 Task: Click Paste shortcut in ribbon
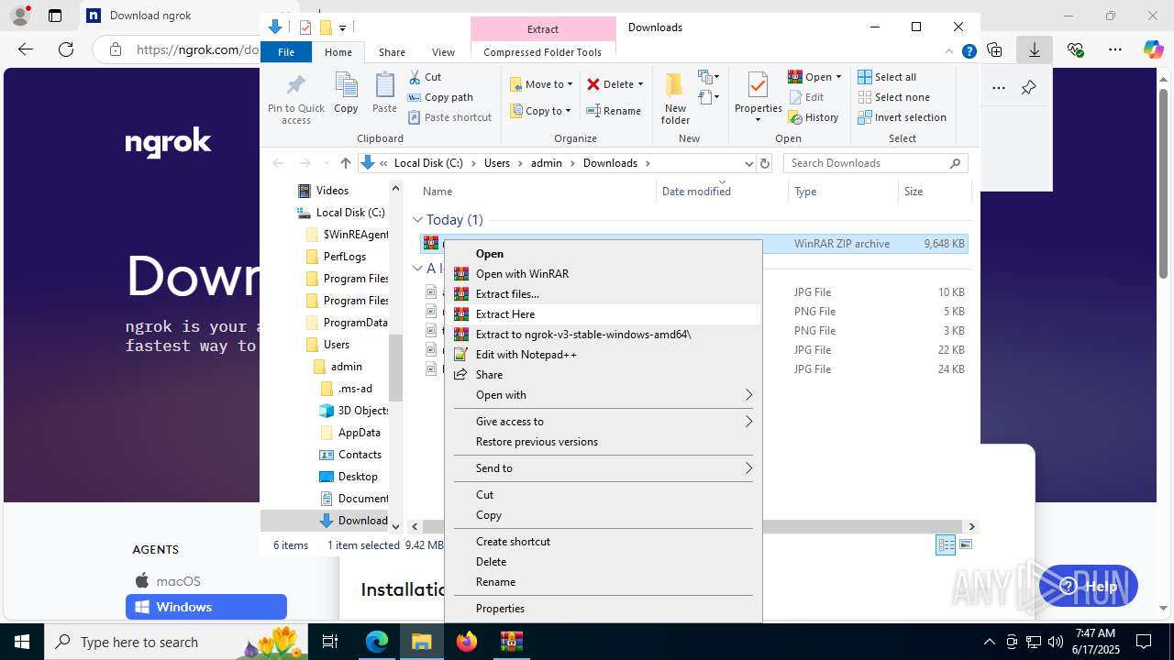(x=449, y=117)
